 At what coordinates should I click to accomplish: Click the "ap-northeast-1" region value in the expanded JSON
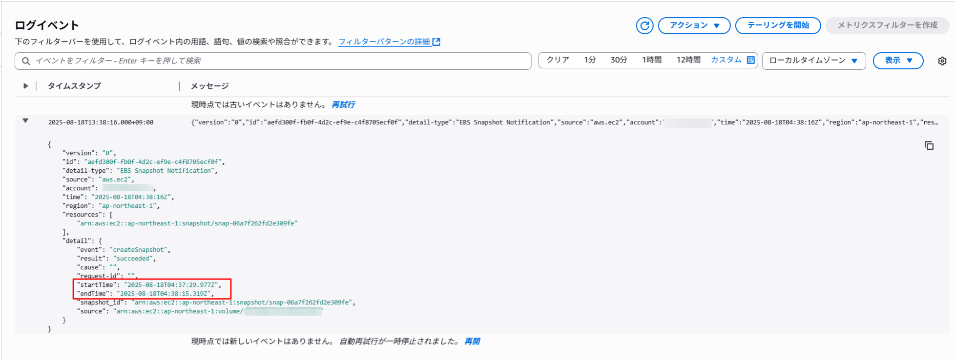(127, 206)
